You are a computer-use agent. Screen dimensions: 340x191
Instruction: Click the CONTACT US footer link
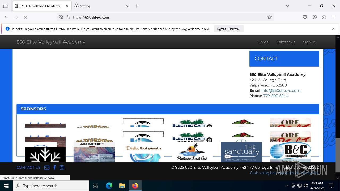(28, 167)
